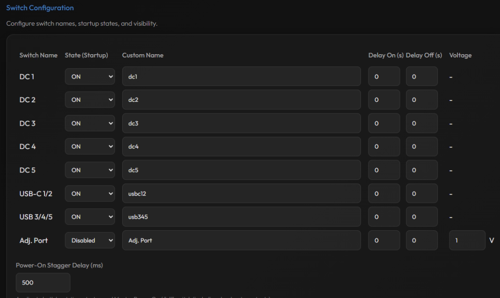The height and width of the screenshot is (298, 500).
Task: Click the dc4 custom name field
Action: [242, 146]
